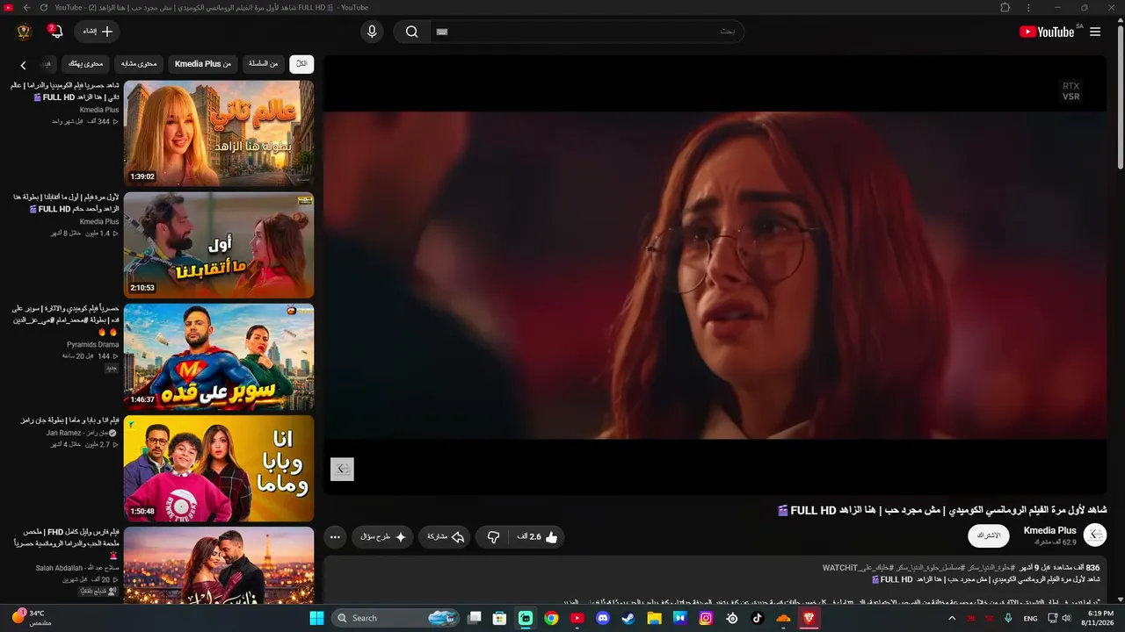Screen dimensions: 1125x632
Task: Share the video (مشاركة)
Action: (446, 536)
